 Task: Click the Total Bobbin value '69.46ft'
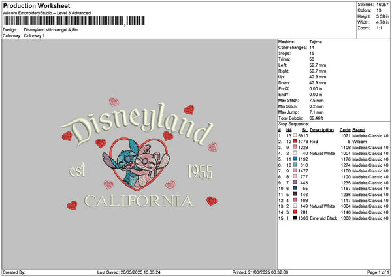click(x=316, y=118)
